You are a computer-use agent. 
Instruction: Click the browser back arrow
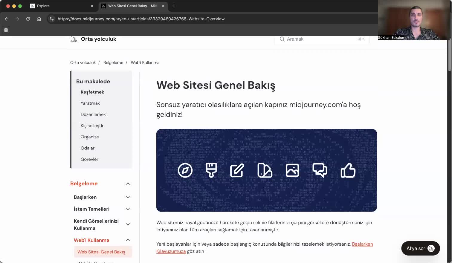point(7,19)
